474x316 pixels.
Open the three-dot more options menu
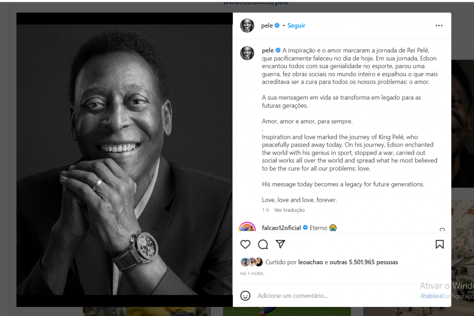click(x=439, y=26)
